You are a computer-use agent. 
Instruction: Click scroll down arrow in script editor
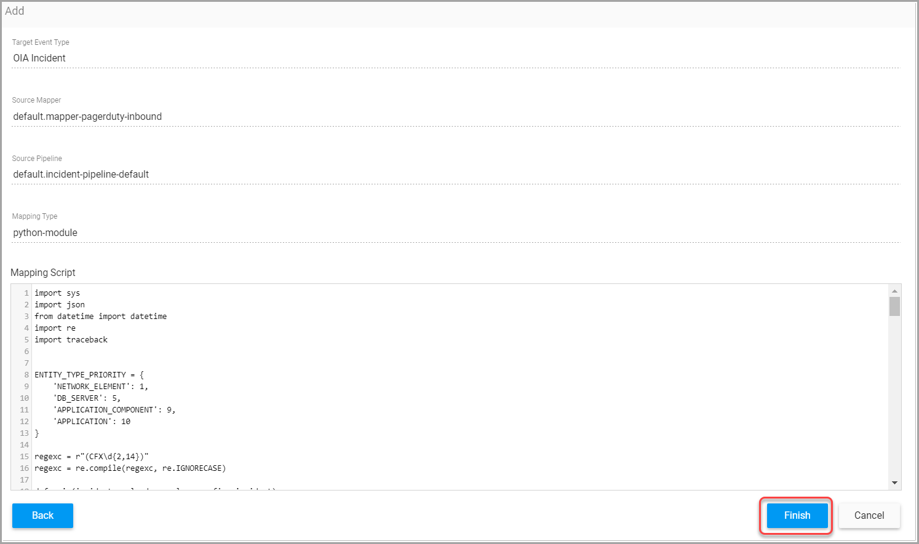tap(894, 483)
